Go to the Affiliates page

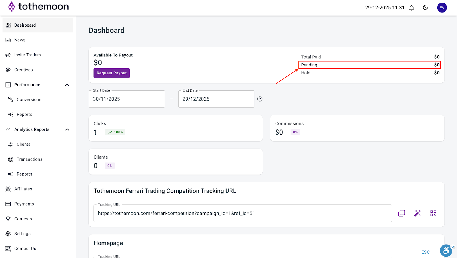pos(38,189)
